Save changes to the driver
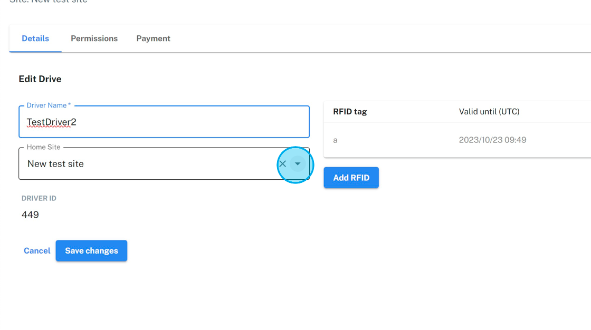The image size is (591, 330). pyautogui.click(x=91, y=251)
